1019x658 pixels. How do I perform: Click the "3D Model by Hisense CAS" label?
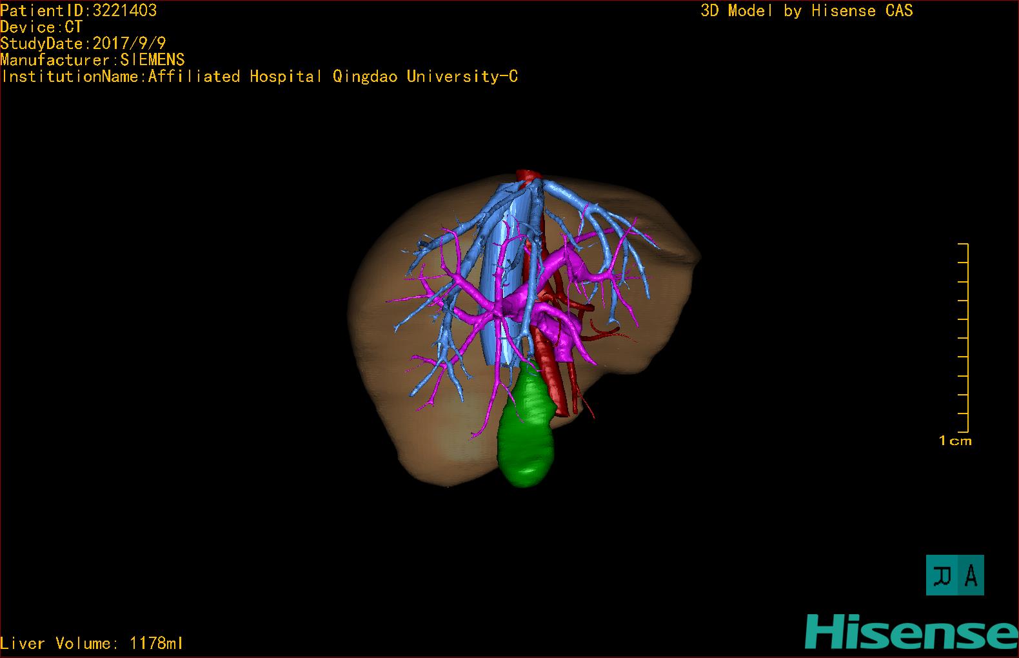807,10
